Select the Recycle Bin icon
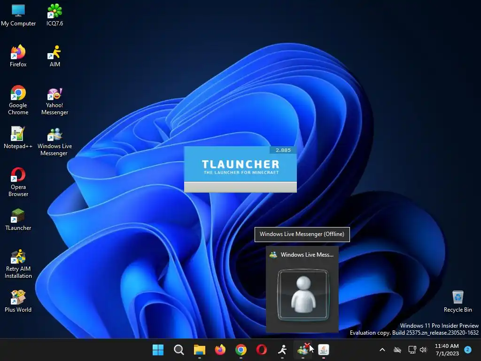Screen dimensions: 481x361 coord(458,301)
